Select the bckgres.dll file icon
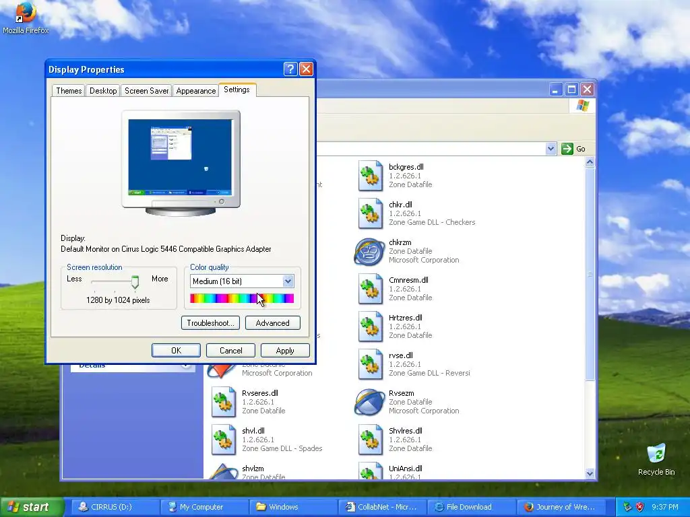This screenshot has height=517, width=690. [x=370, y=176]
